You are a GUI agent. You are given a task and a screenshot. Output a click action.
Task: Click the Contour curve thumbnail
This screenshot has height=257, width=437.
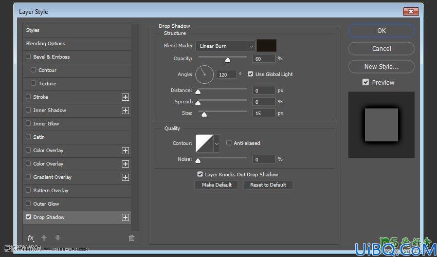point(205,143)
